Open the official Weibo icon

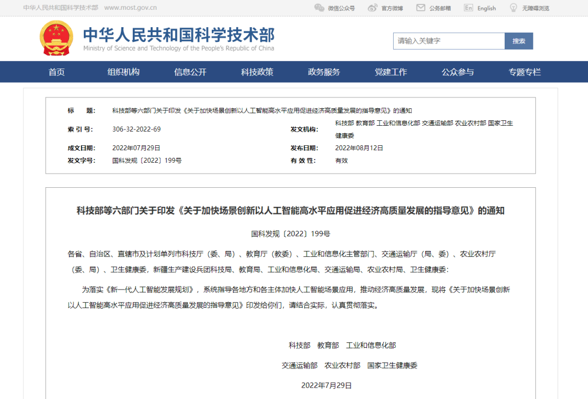(x=372, y=8)
